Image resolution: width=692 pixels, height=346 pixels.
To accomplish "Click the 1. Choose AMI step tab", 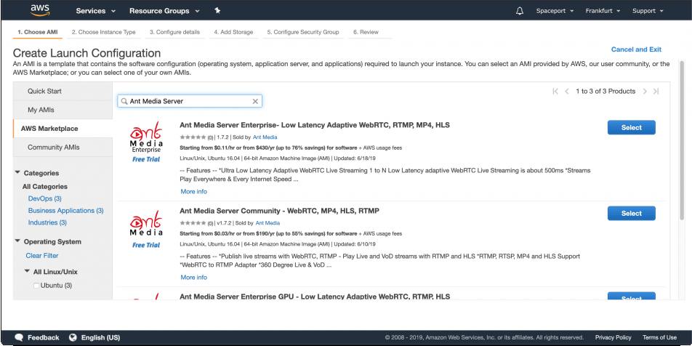I will (x=38, y=32).
